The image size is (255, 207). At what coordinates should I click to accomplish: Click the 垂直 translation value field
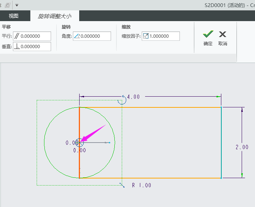[35, 46]
